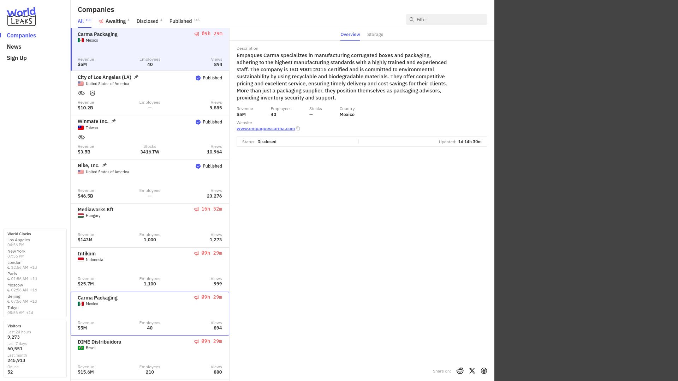Click Country Mexico in overview
This screenshot has width=678, height=381.
click(347, 115)
